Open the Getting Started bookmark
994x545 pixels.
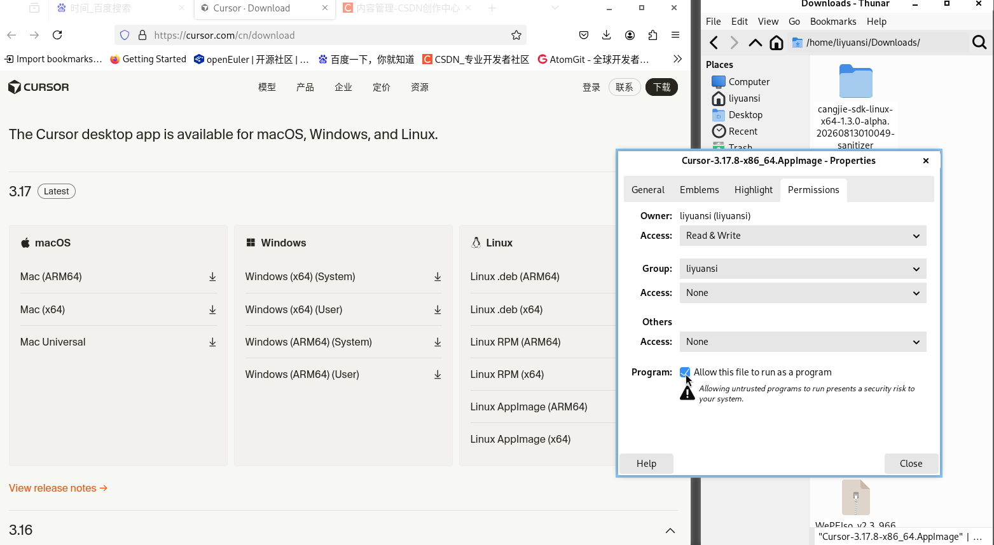[148, 59]
